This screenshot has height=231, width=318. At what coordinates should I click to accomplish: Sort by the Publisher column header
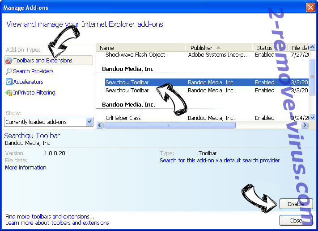pyautogui.click(x=218, y=48)
